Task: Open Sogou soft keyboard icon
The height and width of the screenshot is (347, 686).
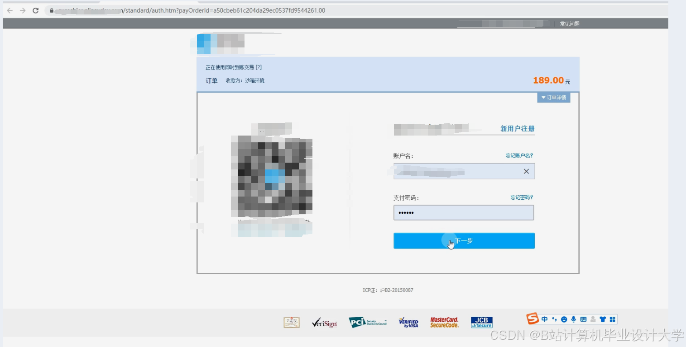Action: [583, 319]
